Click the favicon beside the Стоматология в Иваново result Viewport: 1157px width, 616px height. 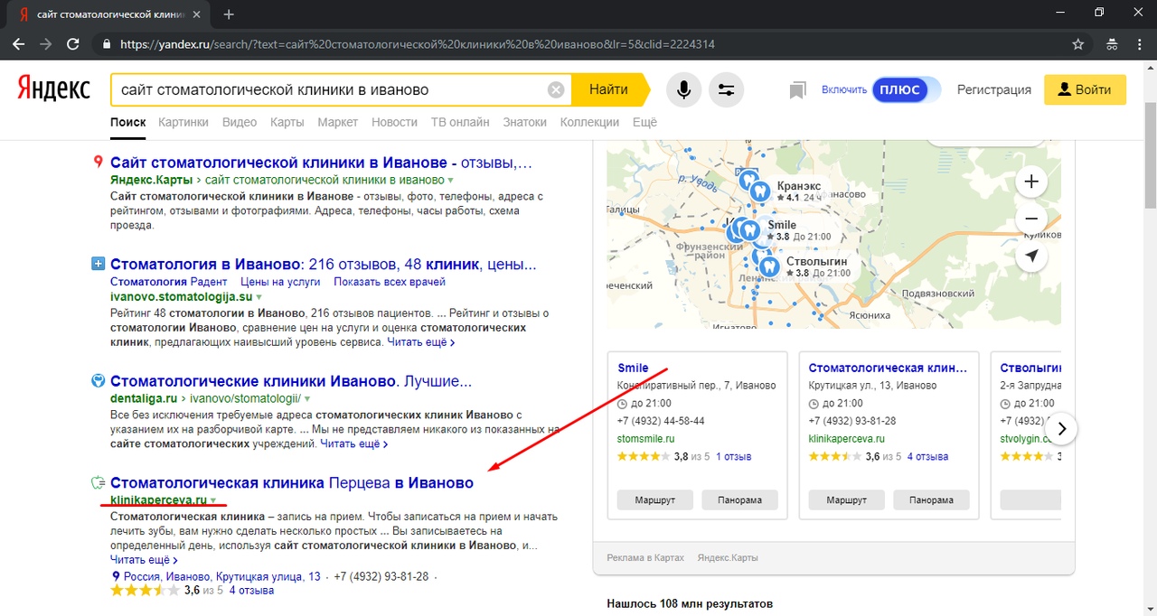(x=99, y=264)
